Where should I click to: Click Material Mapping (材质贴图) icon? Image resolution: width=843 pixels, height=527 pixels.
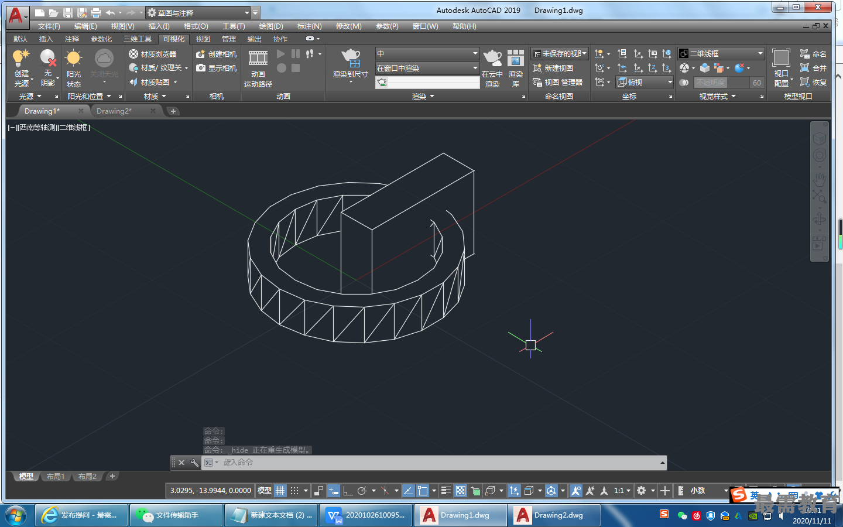pos(133,82)
